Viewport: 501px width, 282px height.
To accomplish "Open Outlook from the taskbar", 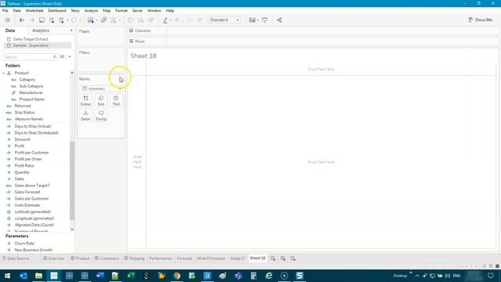I will point(23,276).
